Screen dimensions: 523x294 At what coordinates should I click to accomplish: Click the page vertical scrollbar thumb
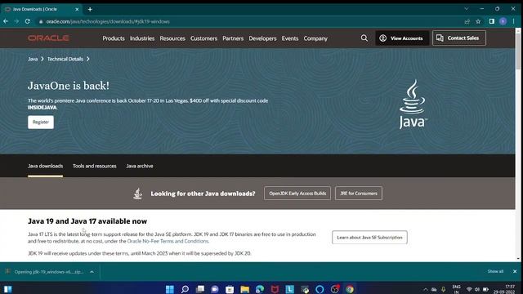coord(518,51)
